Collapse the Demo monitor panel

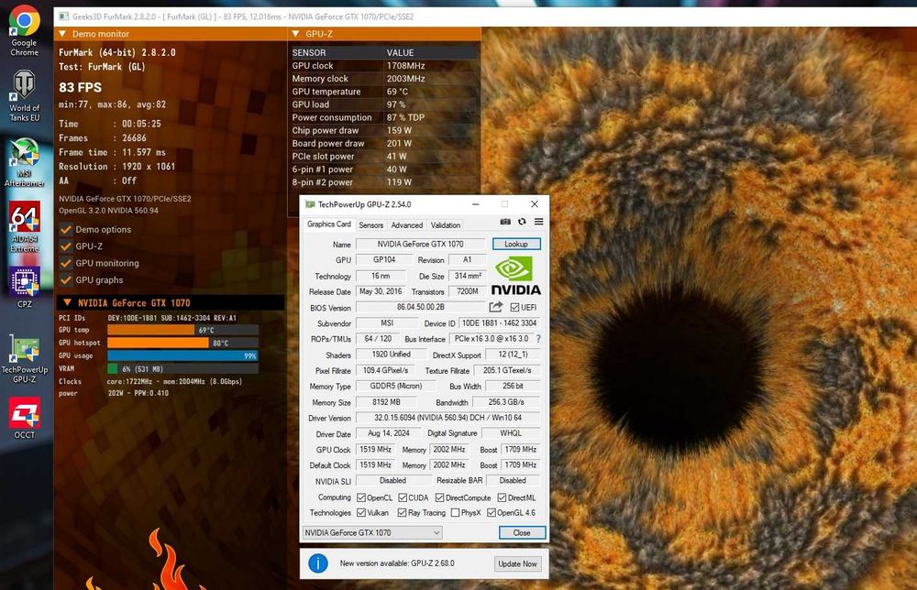tap(62, 34)
